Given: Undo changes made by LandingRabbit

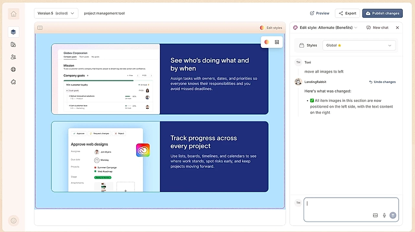Looking at the screenshot, I should pyautogui.click(x=382, y=82).
